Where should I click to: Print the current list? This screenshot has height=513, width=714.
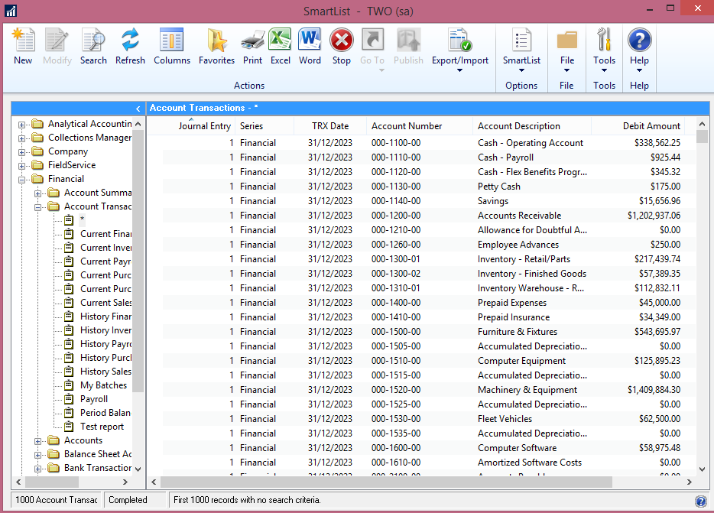point(252,47)
